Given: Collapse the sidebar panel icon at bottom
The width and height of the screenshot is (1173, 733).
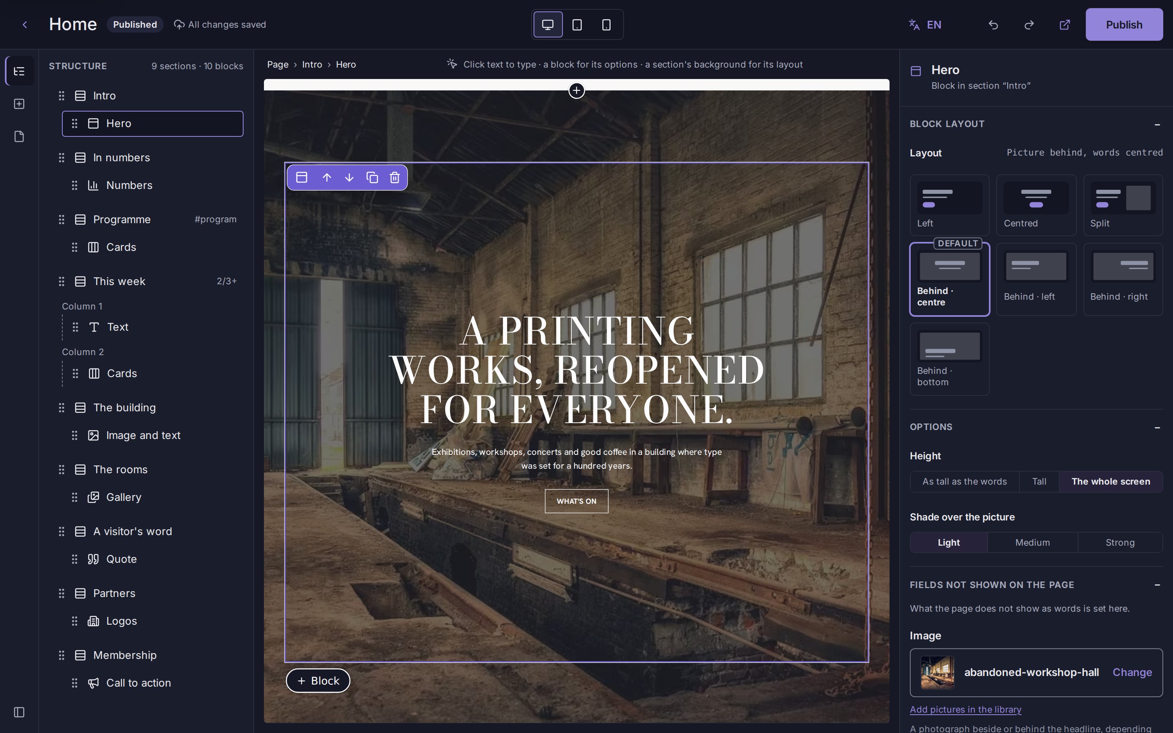Looking at the screenshot, I should [x=20, y=712].
